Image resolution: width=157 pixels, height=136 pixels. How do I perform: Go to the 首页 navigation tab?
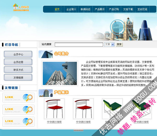click(57, 9)
